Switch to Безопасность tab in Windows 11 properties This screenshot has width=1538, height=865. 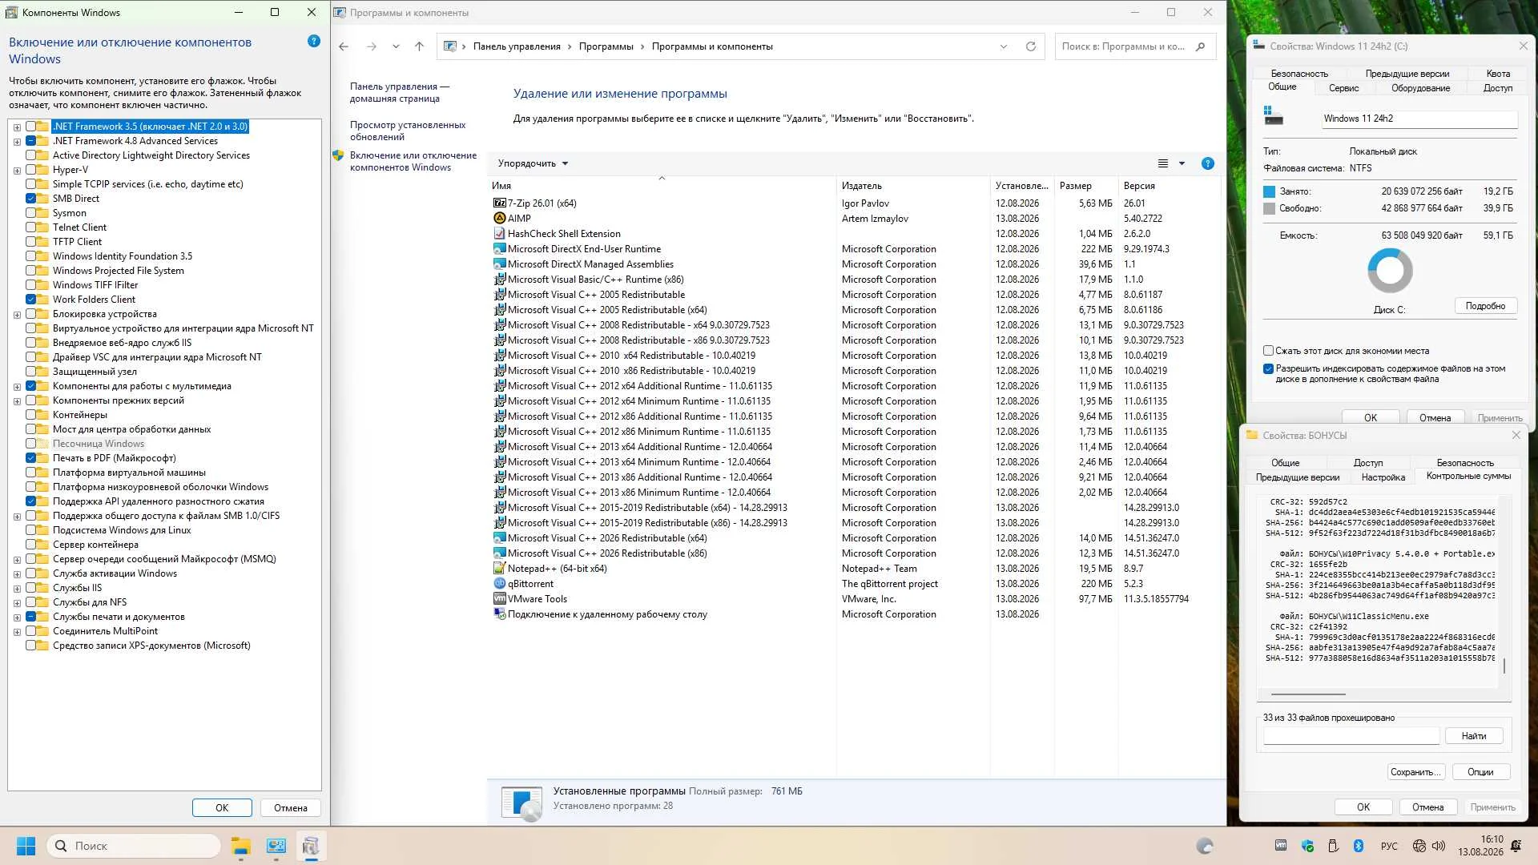click(x=1299, y=74)
